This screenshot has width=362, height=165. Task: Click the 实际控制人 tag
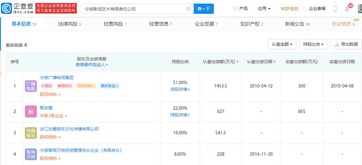tap(86, 86)
